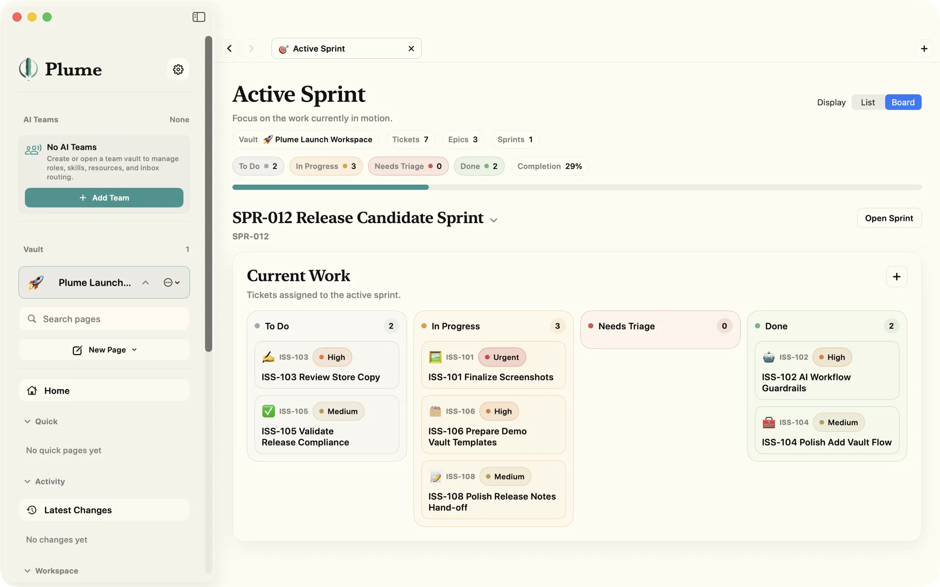Screen dimensions: 940x587
Task: Toggle the To Do status filter chip
Action: [x=258, y=166]
